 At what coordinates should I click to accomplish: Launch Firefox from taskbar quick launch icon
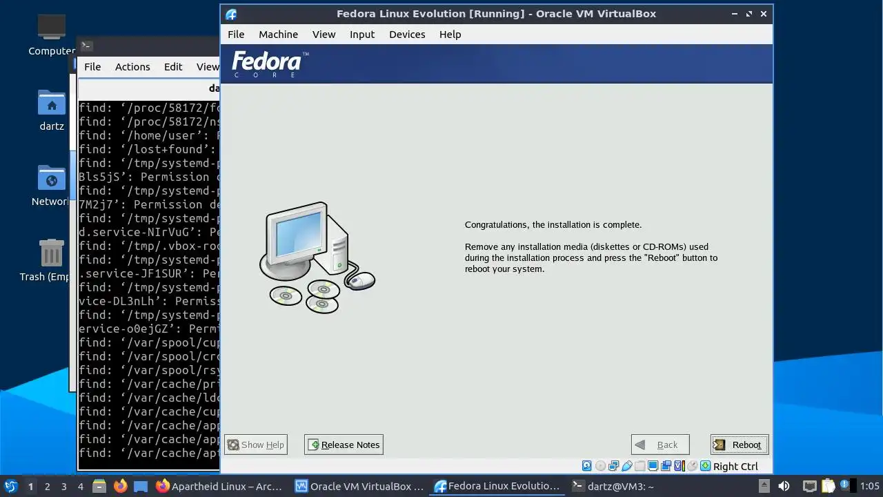tap(120, 486)
